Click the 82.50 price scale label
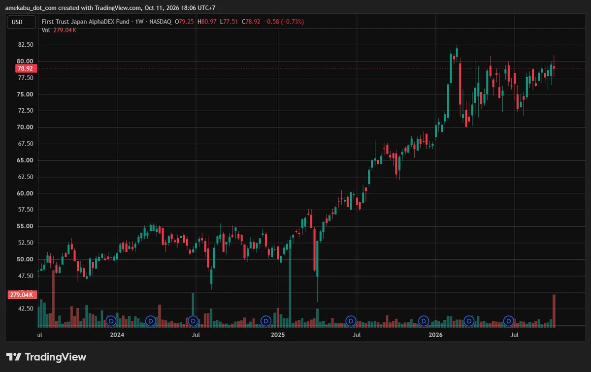591x372 pixels. point(25,44)
